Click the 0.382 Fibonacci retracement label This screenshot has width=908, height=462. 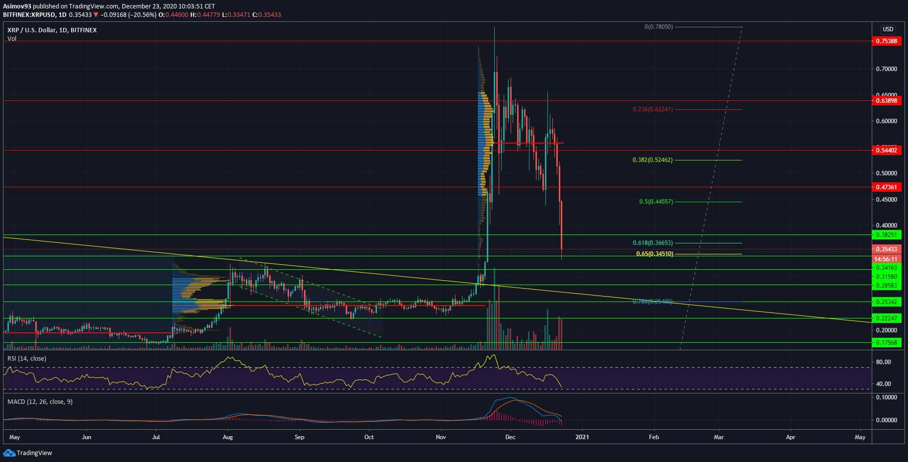652,160
